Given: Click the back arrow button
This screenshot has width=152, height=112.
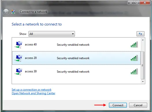Looking at the screenshot, I should pyautogui.click(x=6, y=12).
